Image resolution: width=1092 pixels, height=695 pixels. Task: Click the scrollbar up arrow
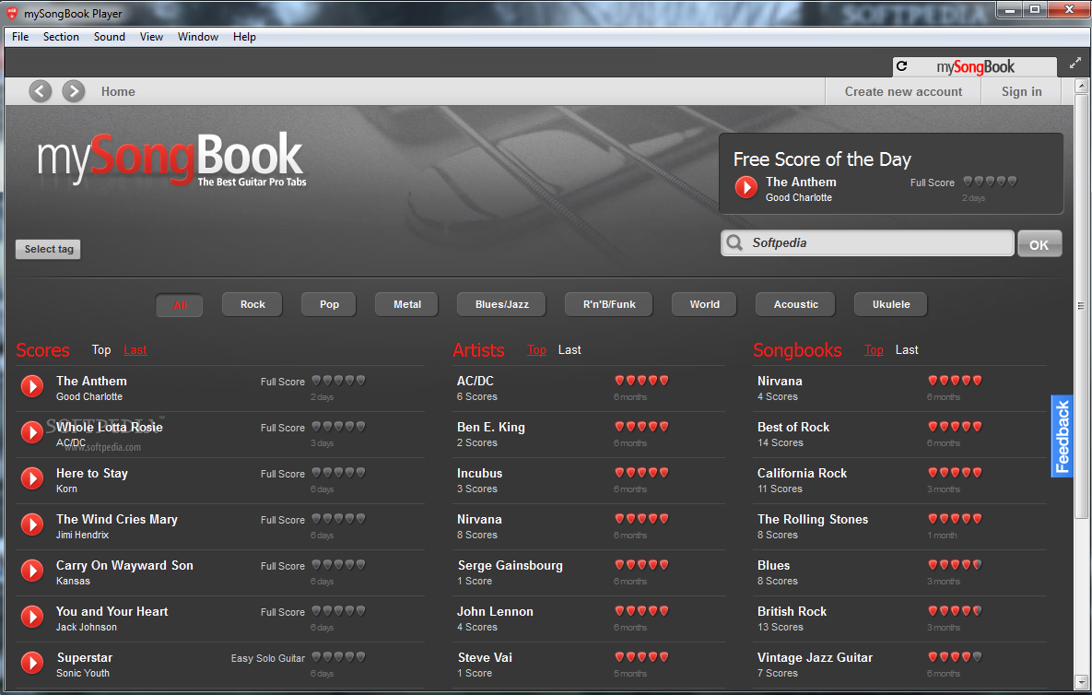click(x=1081, y=87)
